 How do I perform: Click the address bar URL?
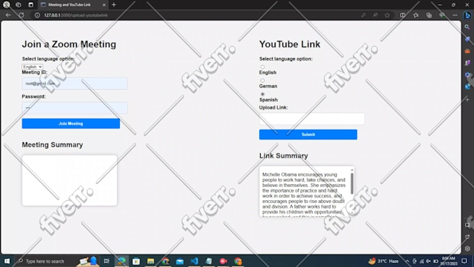pyautogui.click(x=76, y=15)
